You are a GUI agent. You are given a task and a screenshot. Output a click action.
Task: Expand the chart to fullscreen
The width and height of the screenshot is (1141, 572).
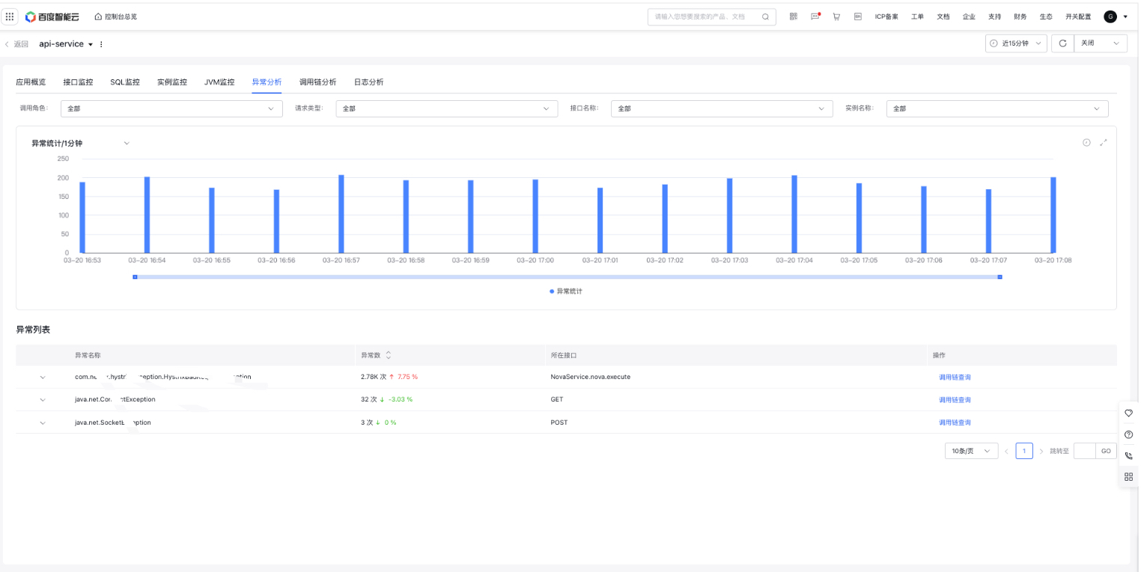pyautogui.click(x=1104, y=143)
